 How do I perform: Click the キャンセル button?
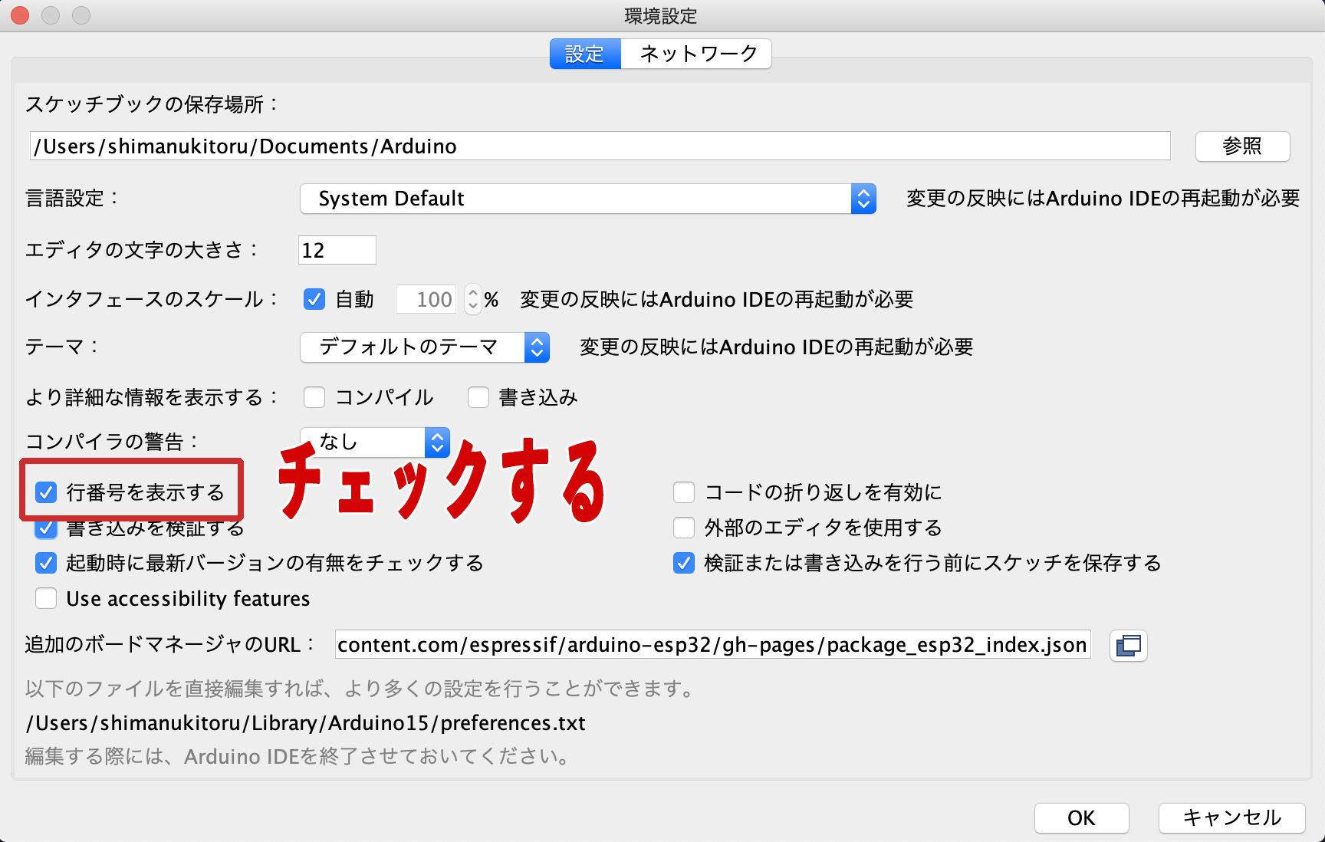(1231, 817)
